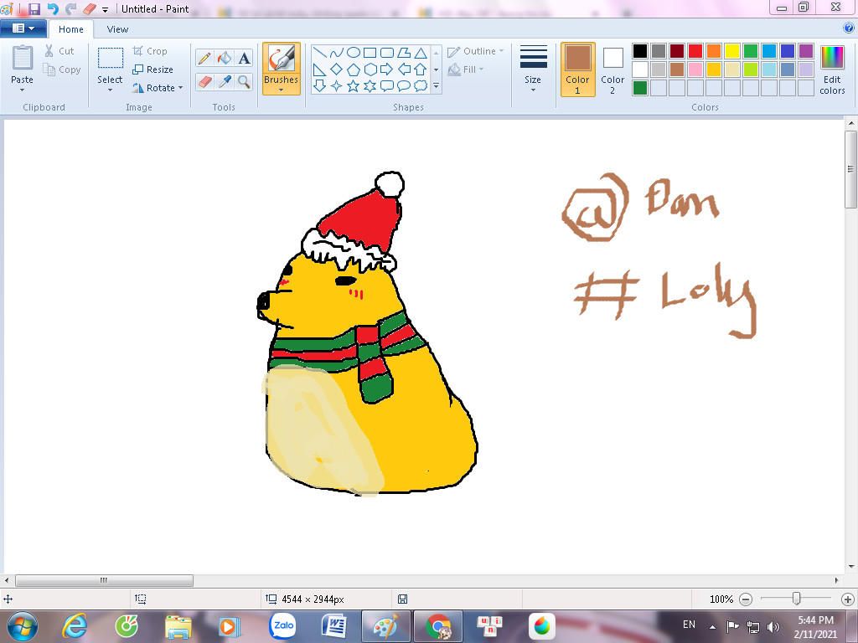Switch to the View tab

coord(117,29)
